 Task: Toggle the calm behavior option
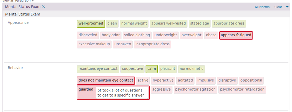[152, 69]
